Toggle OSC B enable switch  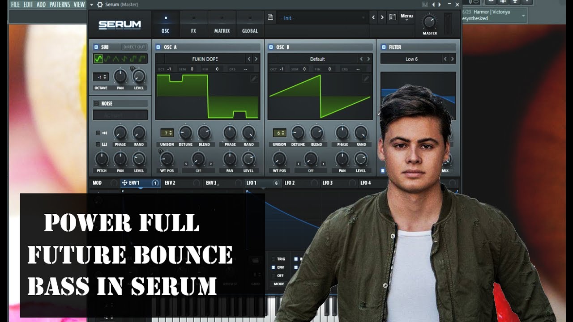tap(270, 47)
